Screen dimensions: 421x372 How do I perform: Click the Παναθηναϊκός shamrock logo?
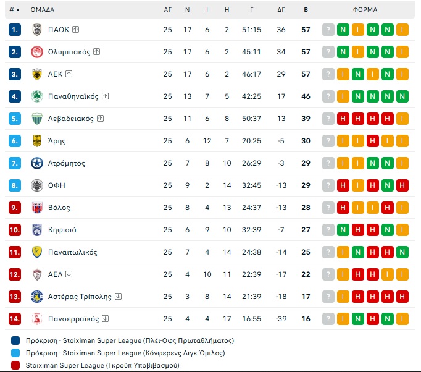pyautogui.click(x=36, y=96)
